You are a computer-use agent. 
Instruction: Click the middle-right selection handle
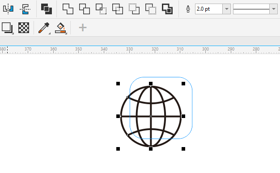pyautogui.click(x=183, y=116)
